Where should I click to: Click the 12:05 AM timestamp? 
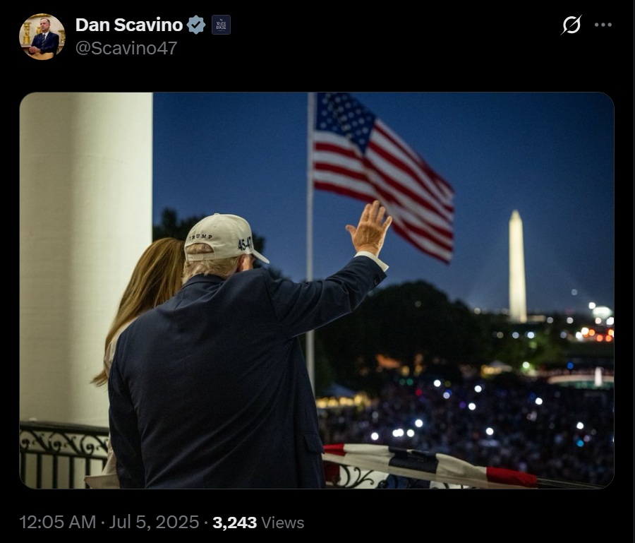tap(58, 523)
